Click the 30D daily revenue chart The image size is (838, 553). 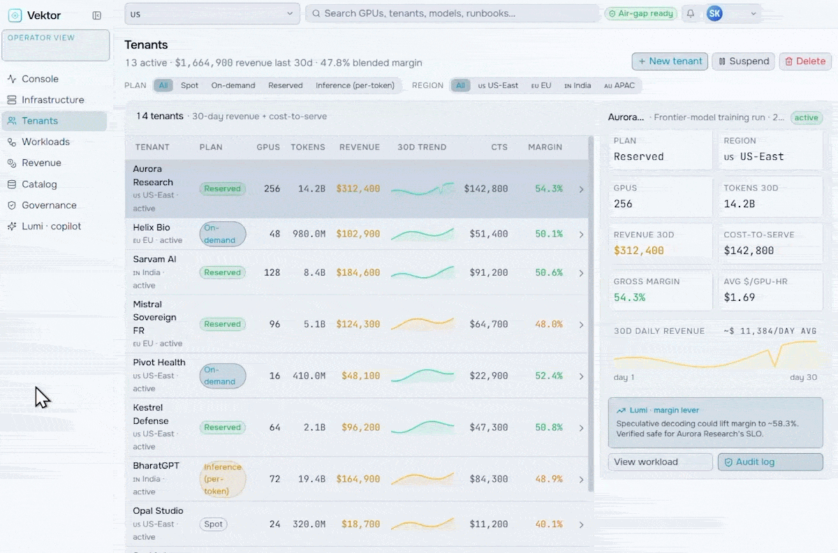point(715,355)
